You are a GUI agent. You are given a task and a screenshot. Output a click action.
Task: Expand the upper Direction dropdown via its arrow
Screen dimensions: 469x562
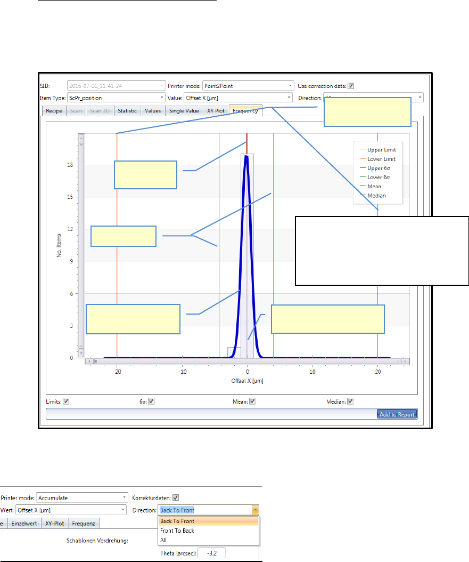[x=419, y=98]
